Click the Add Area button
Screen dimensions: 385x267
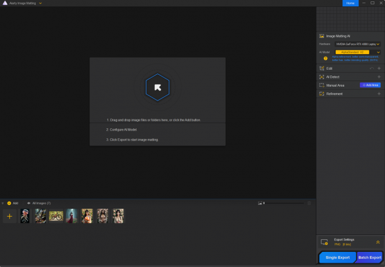point(370,85)
